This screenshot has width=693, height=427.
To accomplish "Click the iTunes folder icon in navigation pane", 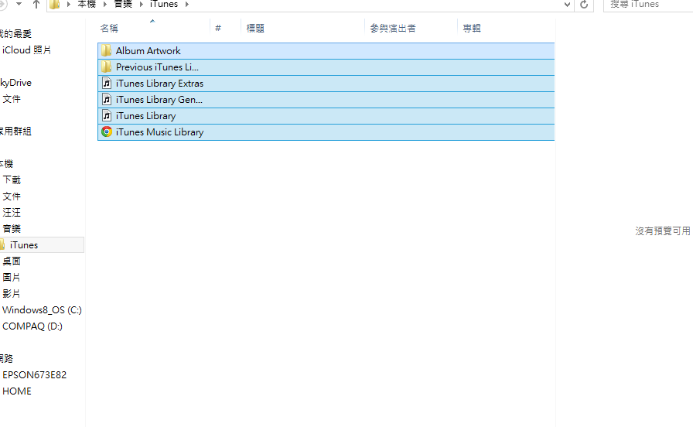I will (2, 244).
